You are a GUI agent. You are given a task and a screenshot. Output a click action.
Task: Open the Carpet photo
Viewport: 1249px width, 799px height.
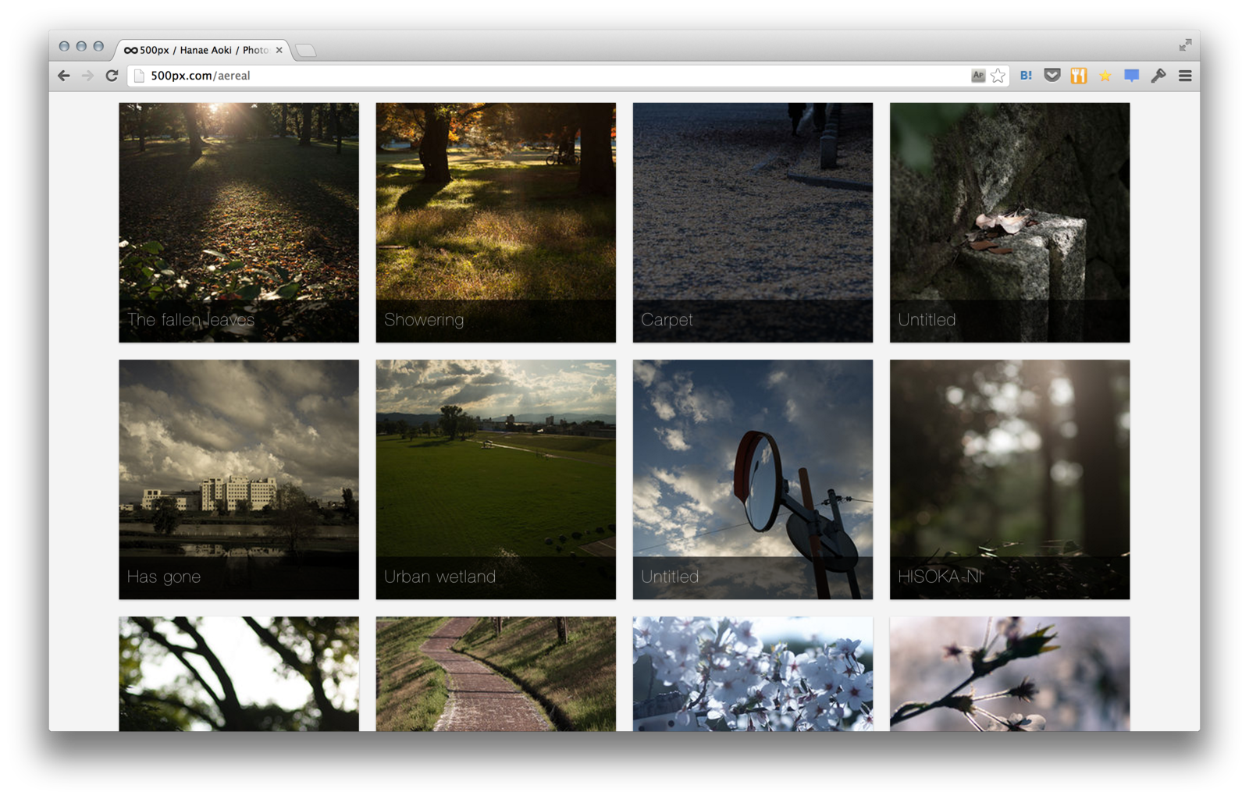click(x=753, y=222)
